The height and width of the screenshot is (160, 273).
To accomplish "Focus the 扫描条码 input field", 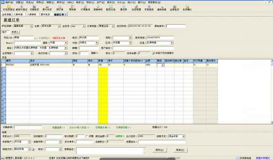I will click(x=28, y=127).
